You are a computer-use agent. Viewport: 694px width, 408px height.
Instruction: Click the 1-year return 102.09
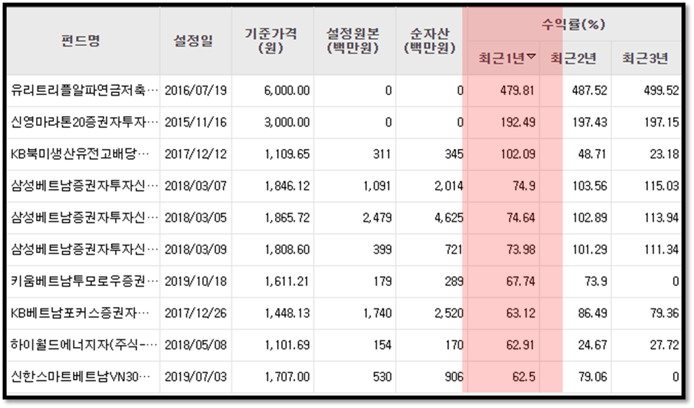[517, 154]
